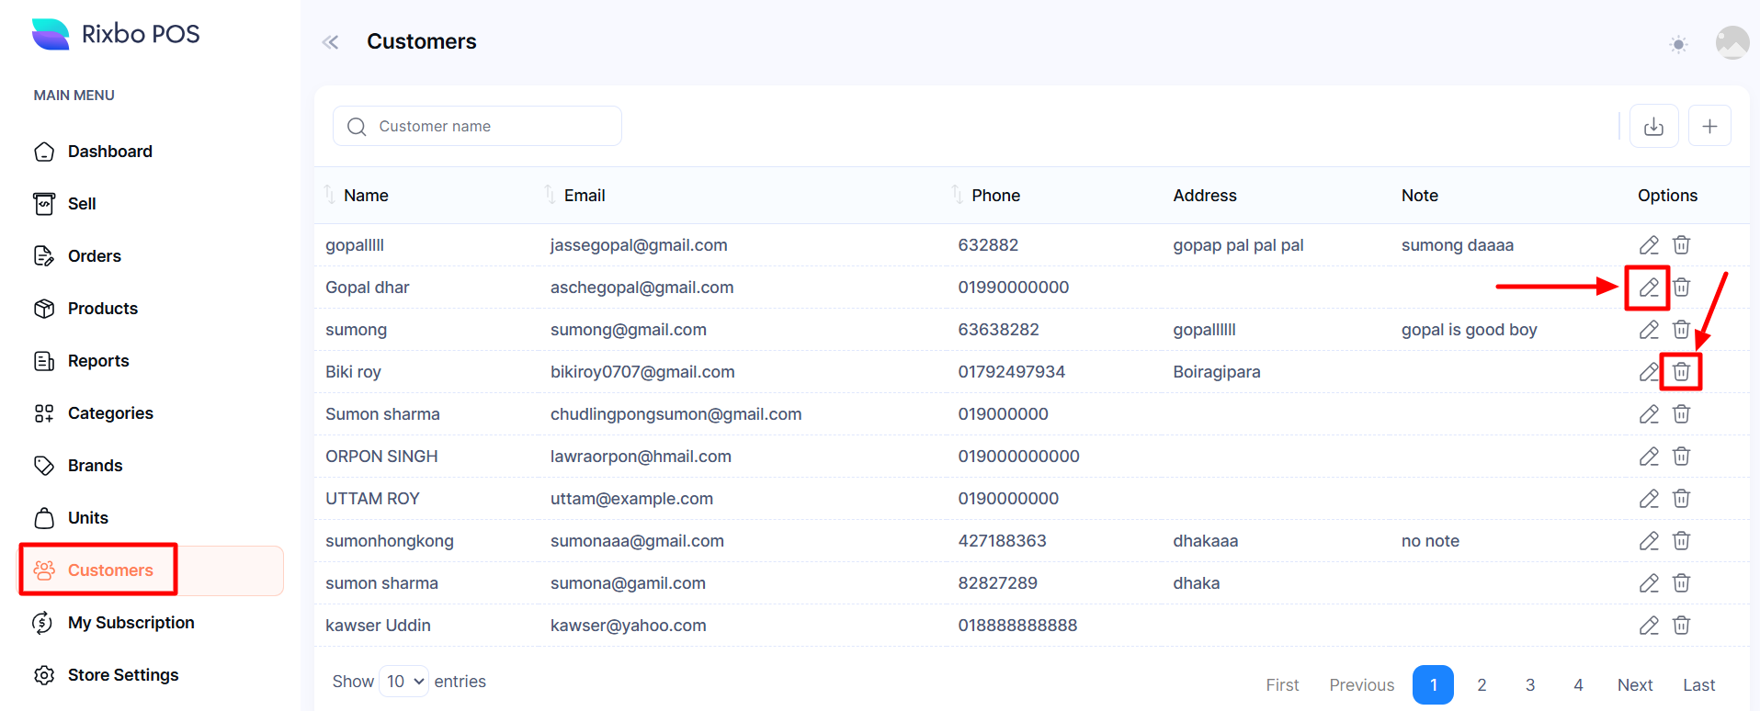This screenshot has width=1760, height=711.
Task: Go to page 2 of customers
Action: click(1482, 685)
